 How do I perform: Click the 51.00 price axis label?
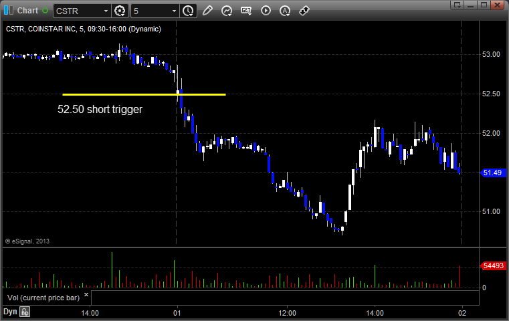(x=491, y=211)
